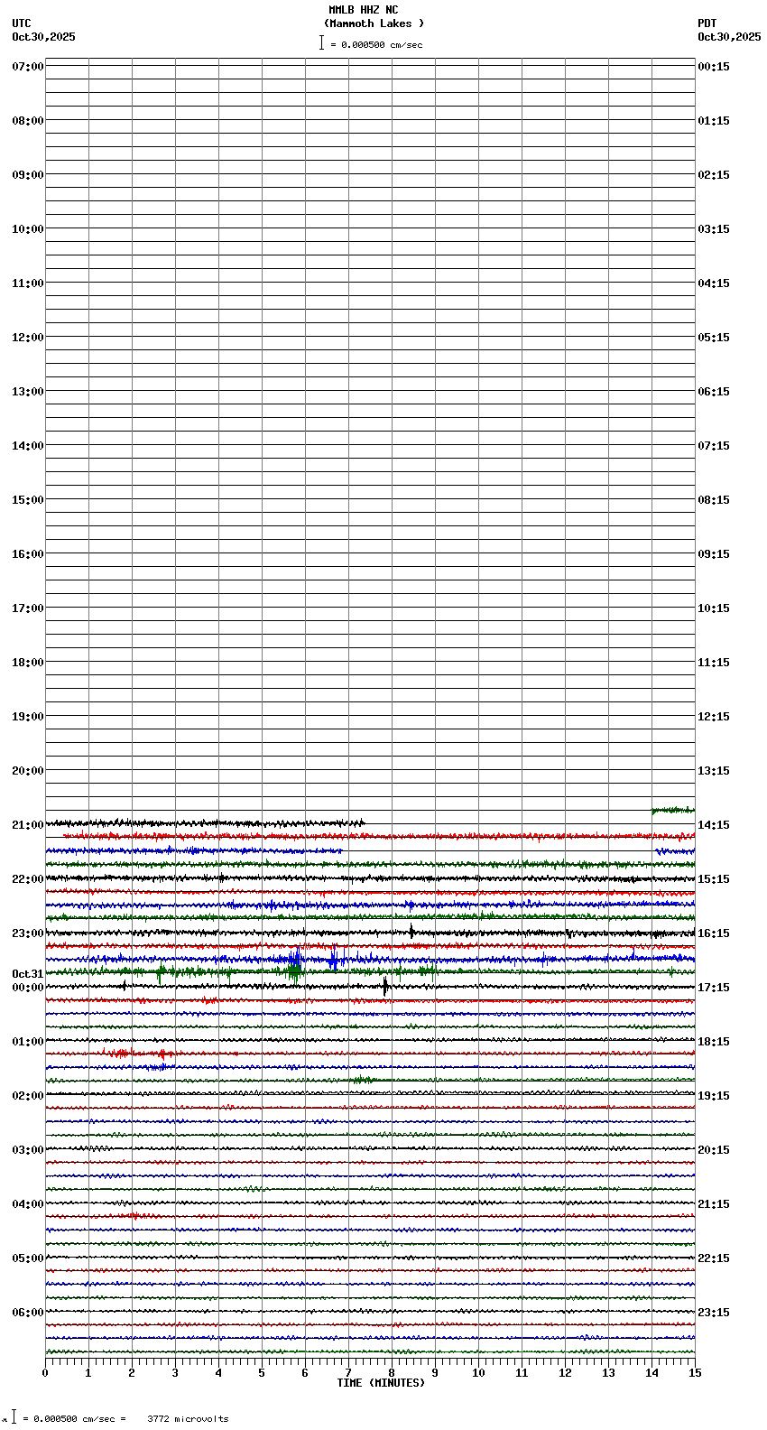Click the station title 'MMLB HHZ NC'

364,10
